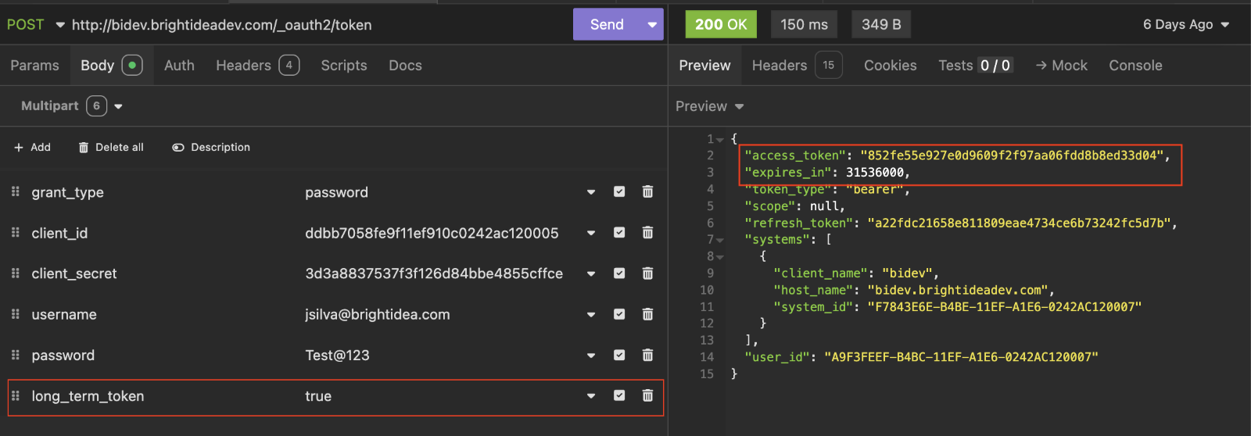The width and height of the screenshot is (1251, 436).
Task: Open the Console tab
Action: (x=1135, y=66)
